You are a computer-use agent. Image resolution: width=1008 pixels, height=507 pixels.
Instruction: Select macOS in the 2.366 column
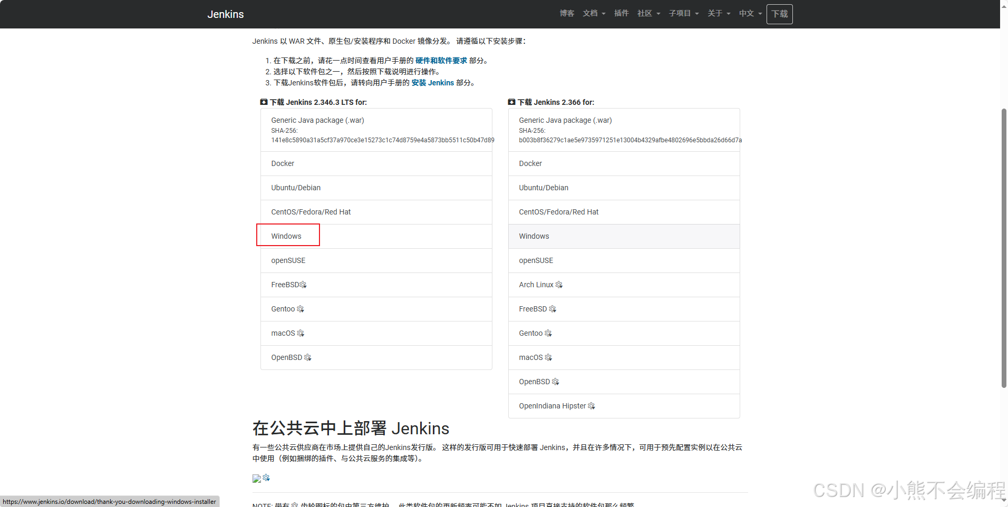coord(624,358)
